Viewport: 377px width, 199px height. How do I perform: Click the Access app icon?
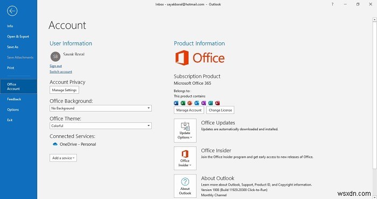click(218, 103)
